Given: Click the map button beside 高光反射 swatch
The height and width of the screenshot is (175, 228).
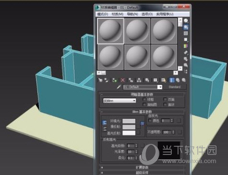Looking at the screenshot, I should coord(139,132).
